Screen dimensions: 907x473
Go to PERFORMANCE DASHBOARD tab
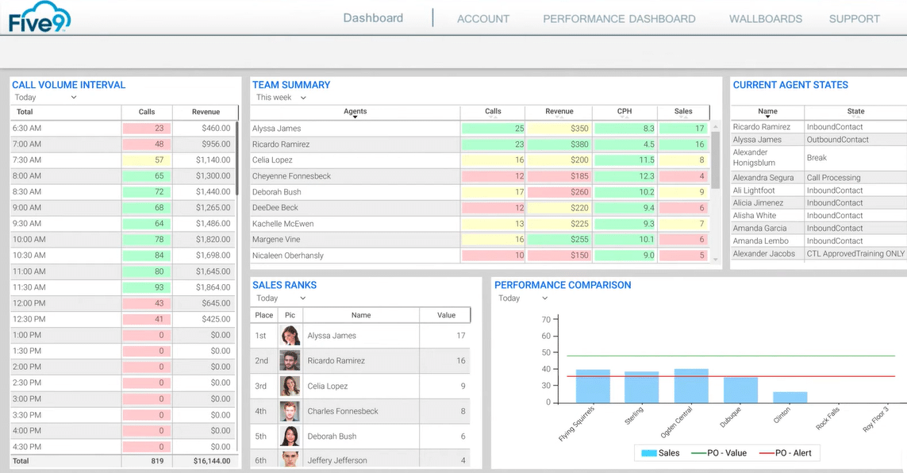[x=619, y=19]
